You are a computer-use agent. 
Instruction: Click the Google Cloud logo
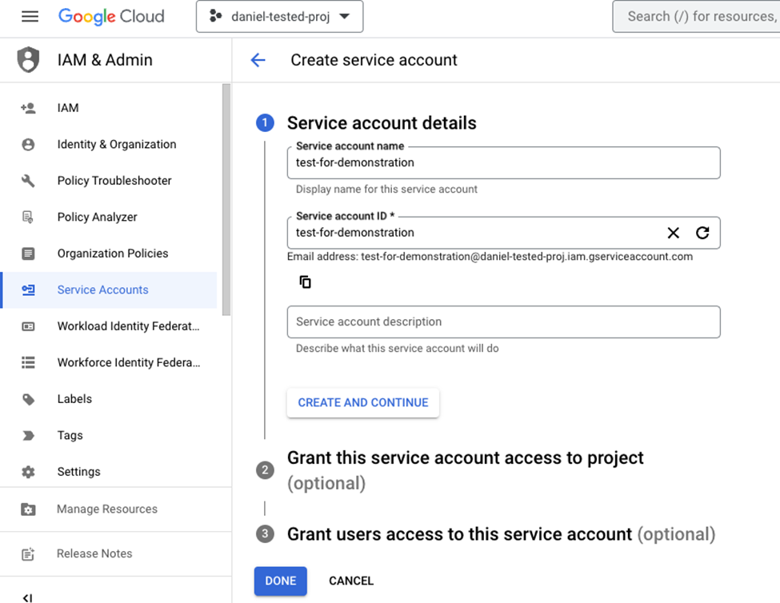(111, 17)
